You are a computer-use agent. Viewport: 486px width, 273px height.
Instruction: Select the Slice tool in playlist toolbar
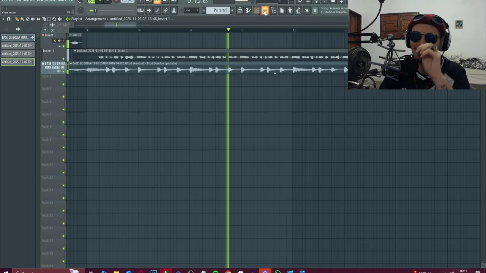coord(44,19)
